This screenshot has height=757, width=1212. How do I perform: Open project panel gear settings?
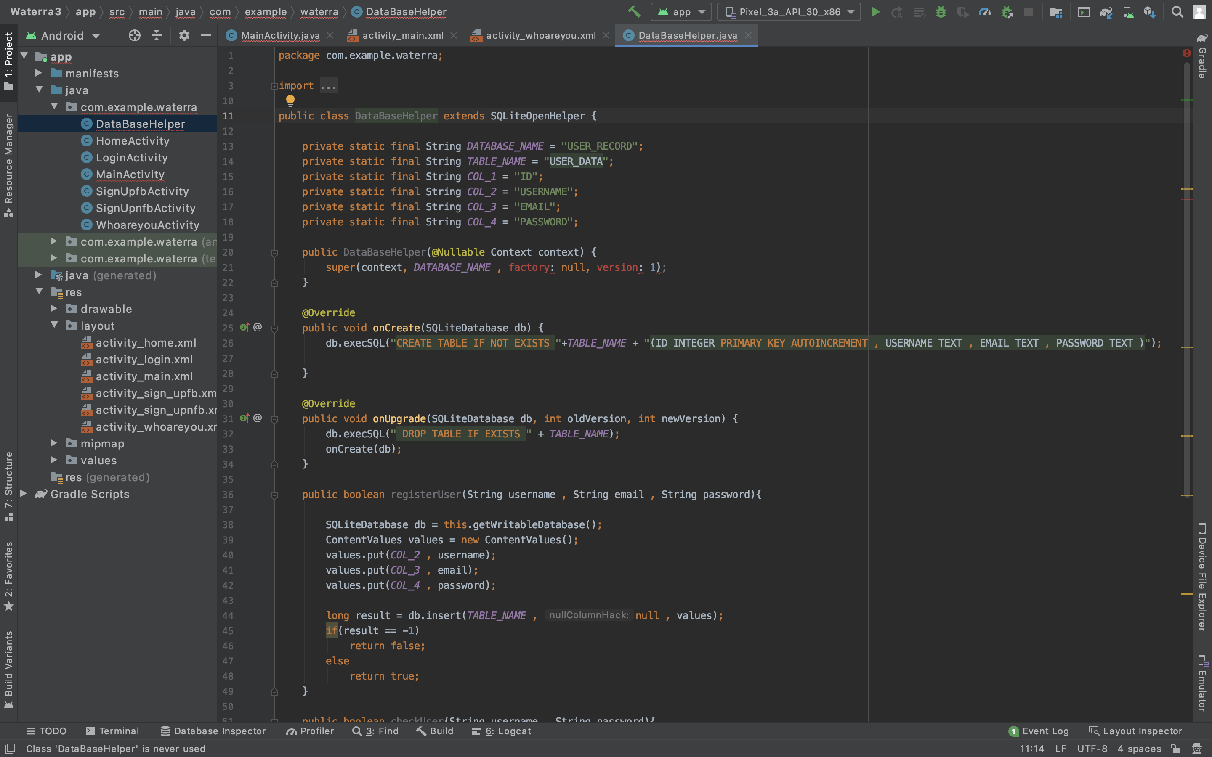point(184,36)
